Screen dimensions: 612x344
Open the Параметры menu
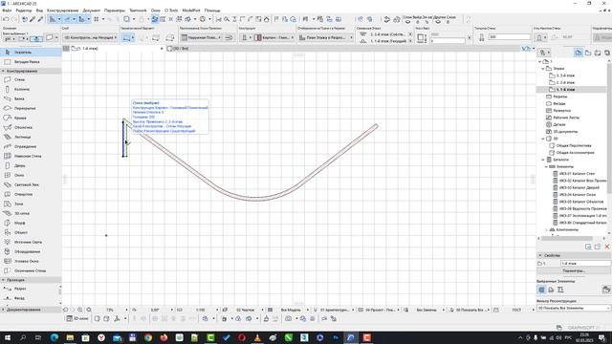115,11
